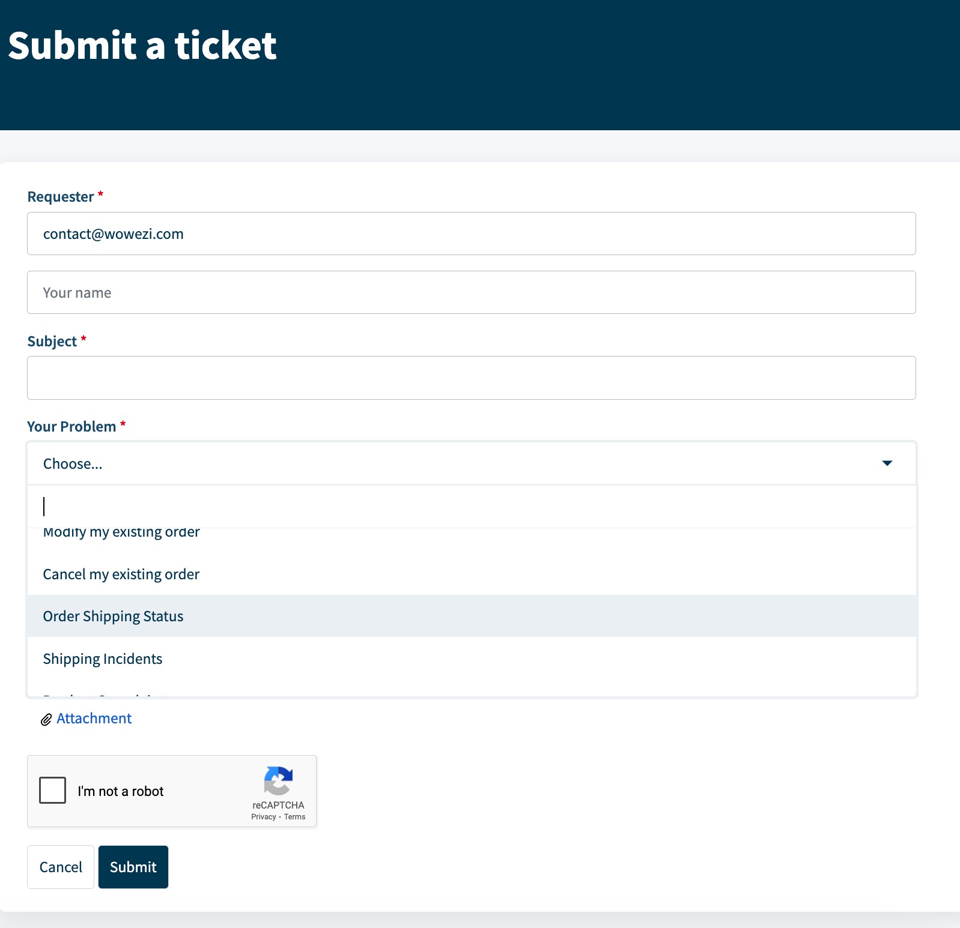This screenshot has width=960, height=928.
Task: Click the paperclip icon beside Attachment
Action: point(46,719)
